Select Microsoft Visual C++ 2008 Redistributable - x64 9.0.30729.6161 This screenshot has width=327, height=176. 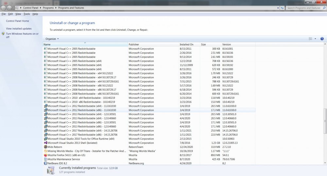point(149,81)
